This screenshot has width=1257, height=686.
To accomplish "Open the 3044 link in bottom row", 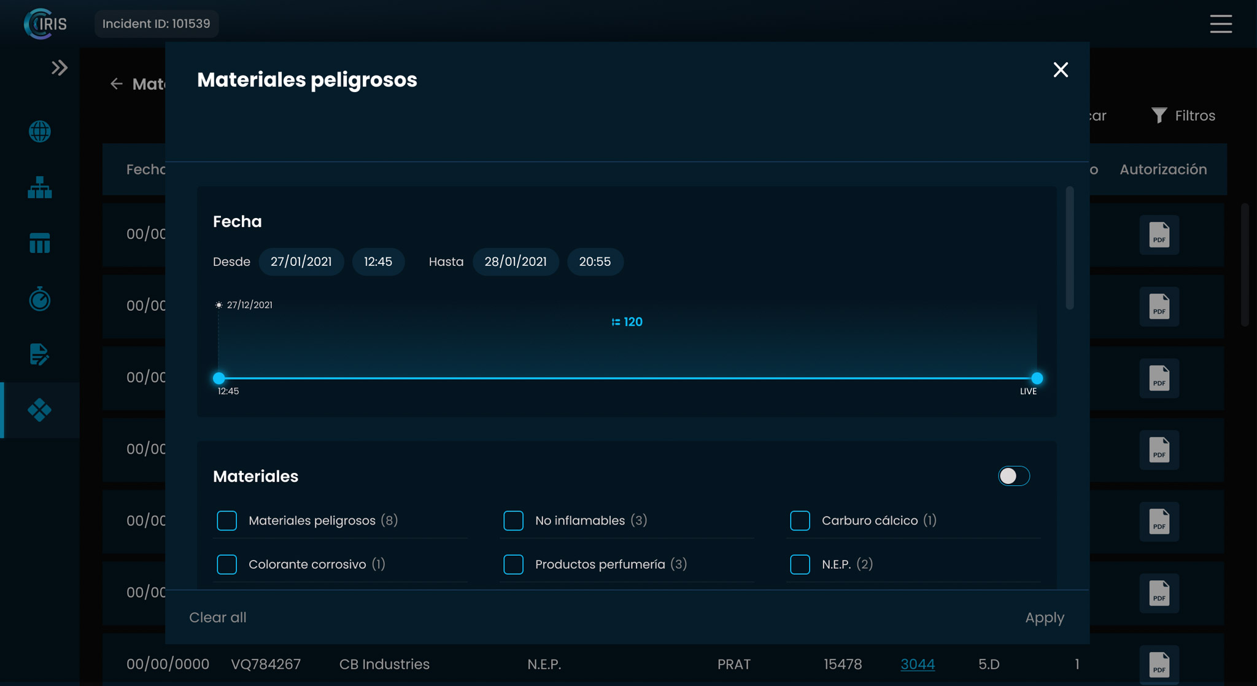I will [x=917, y=665].
